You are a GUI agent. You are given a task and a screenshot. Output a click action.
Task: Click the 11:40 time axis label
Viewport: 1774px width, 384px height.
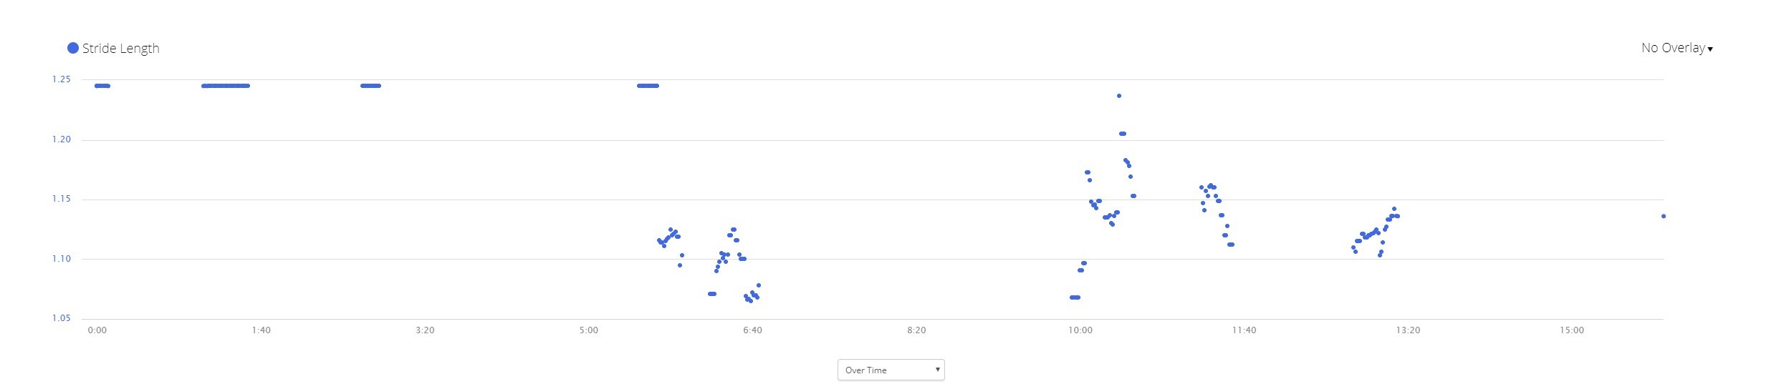pos(1244,330)
